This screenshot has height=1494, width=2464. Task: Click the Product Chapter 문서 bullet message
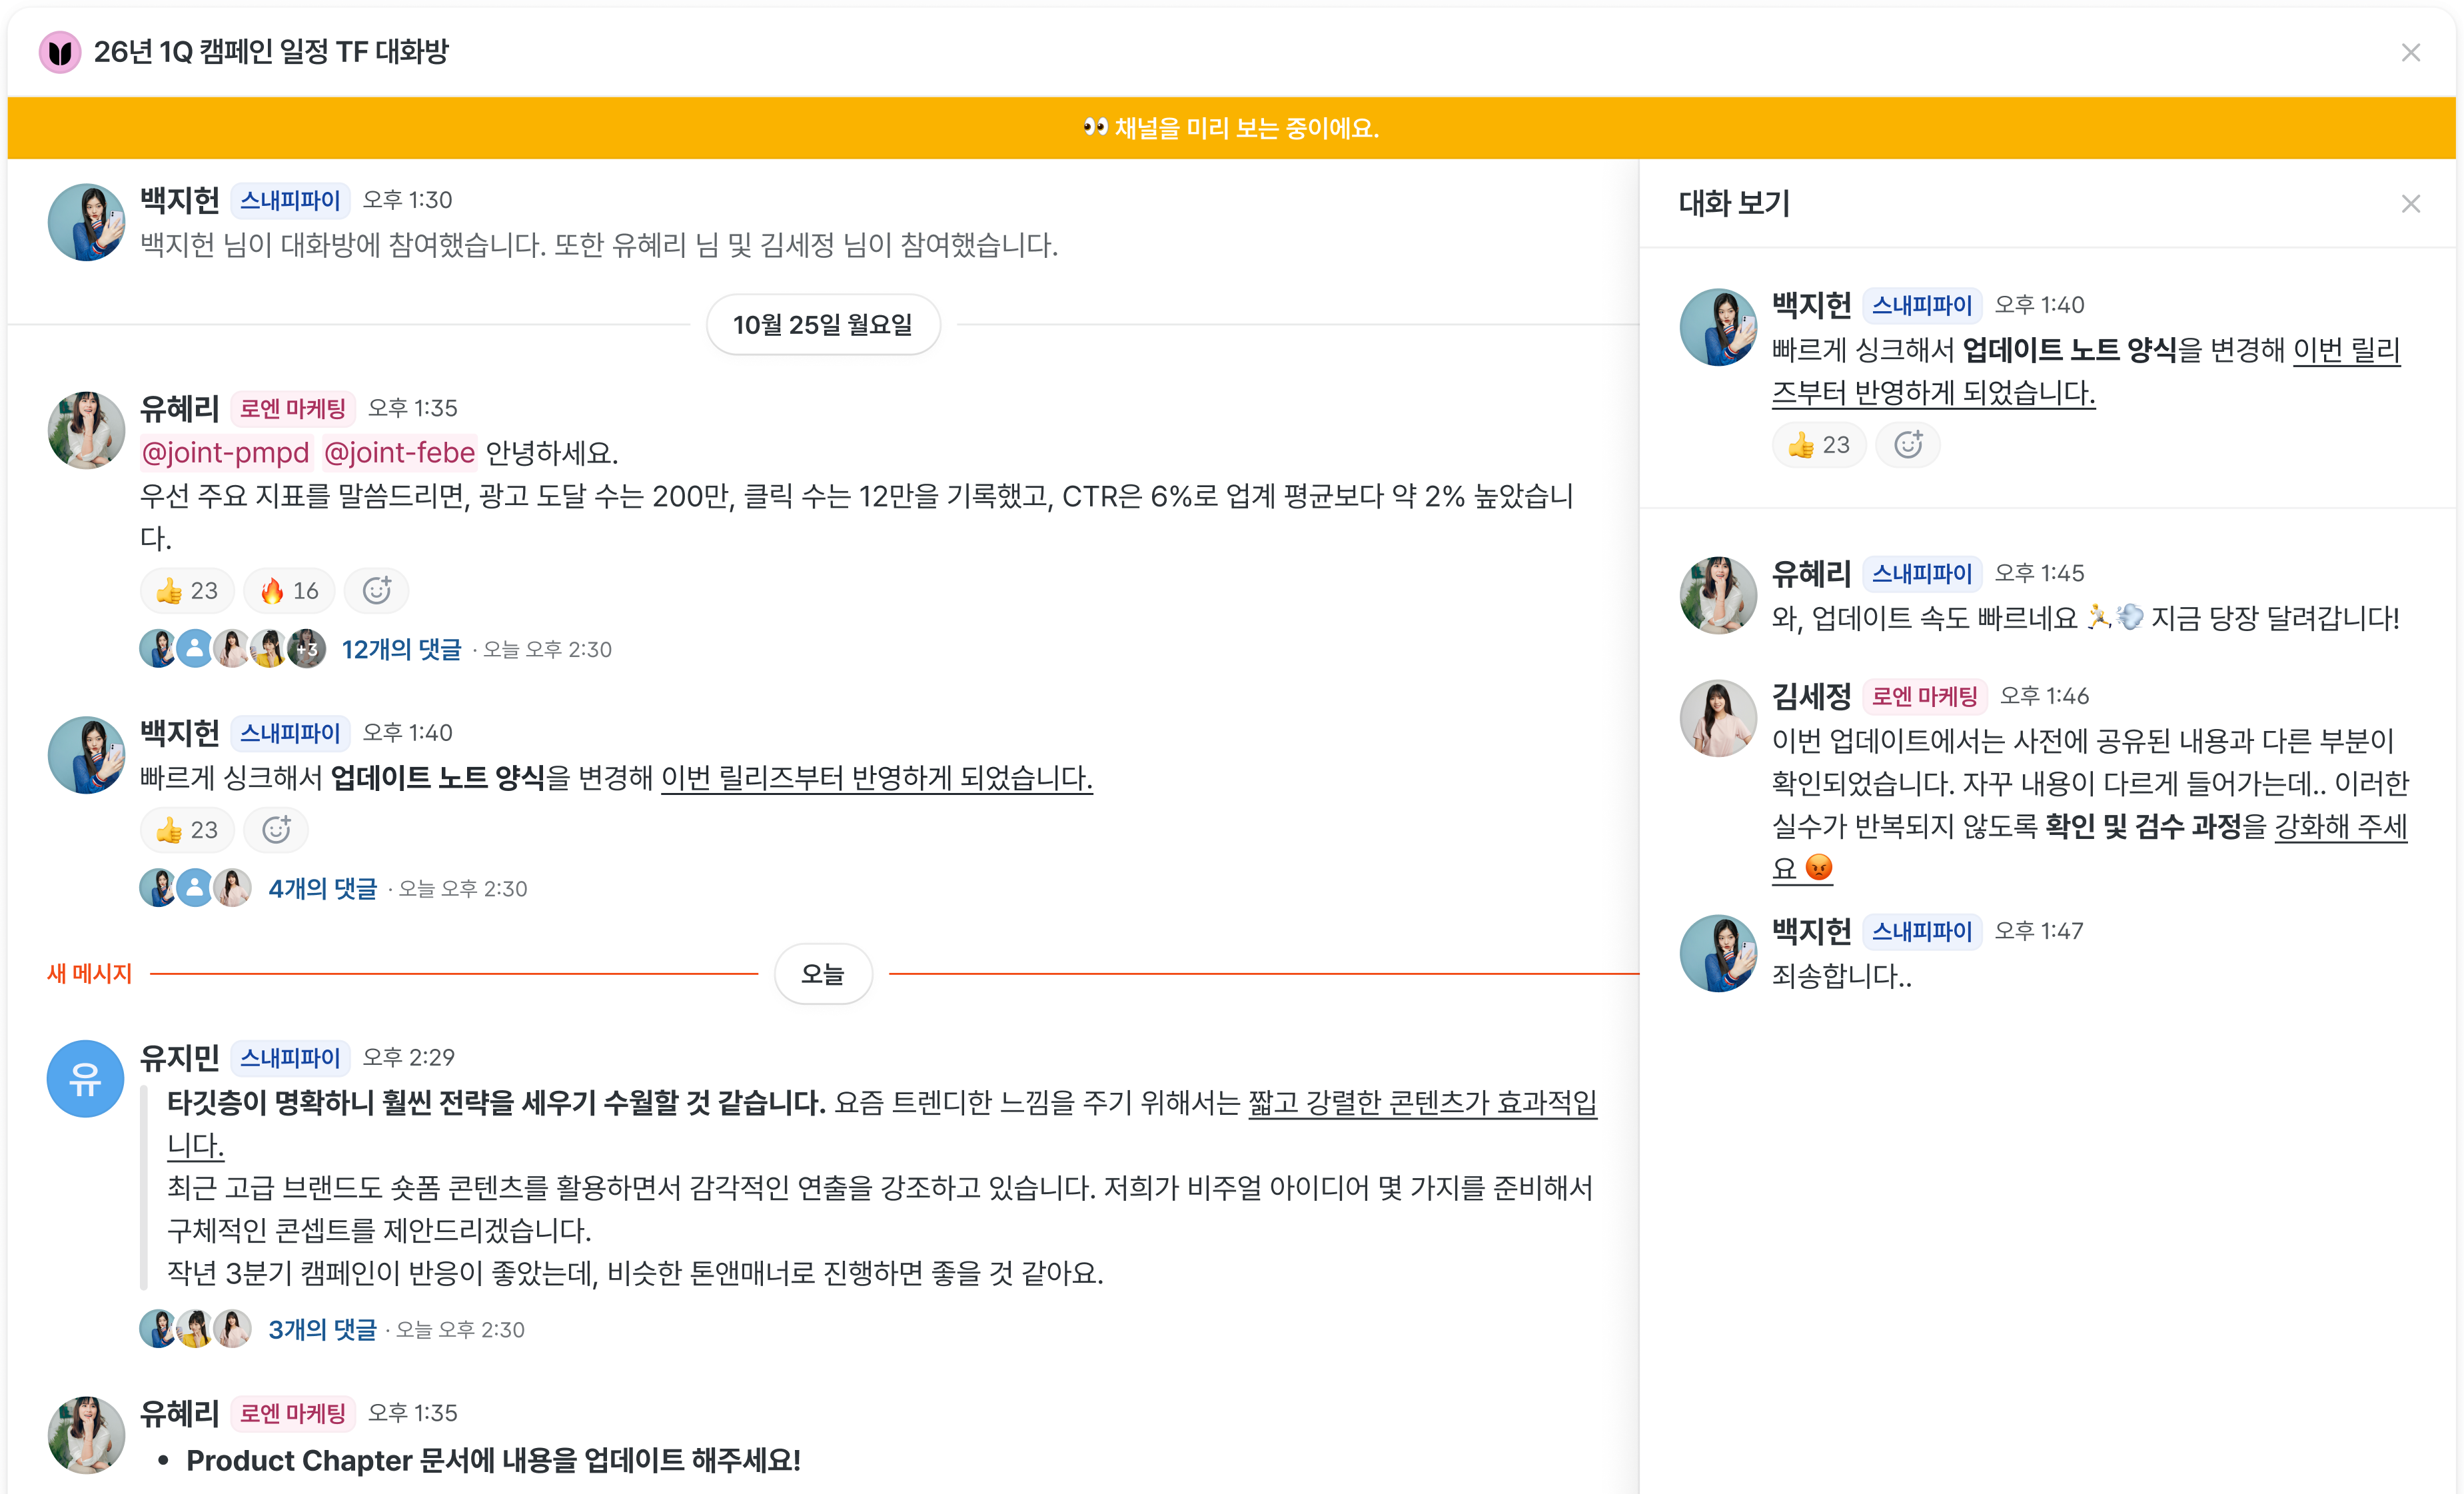coord(493,1460)
